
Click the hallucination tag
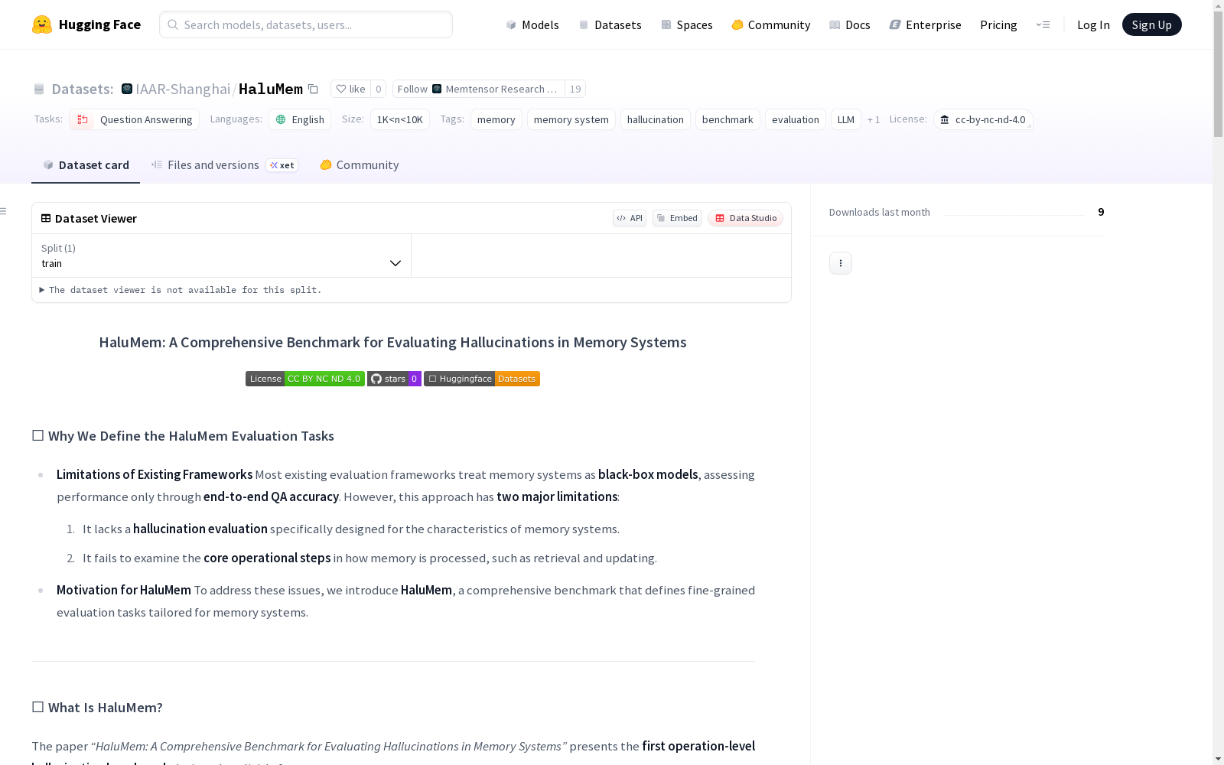pos(656,119)
